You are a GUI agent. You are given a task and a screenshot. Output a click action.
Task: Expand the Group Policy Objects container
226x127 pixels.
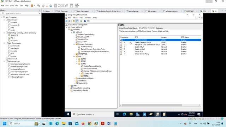[74, 78]
